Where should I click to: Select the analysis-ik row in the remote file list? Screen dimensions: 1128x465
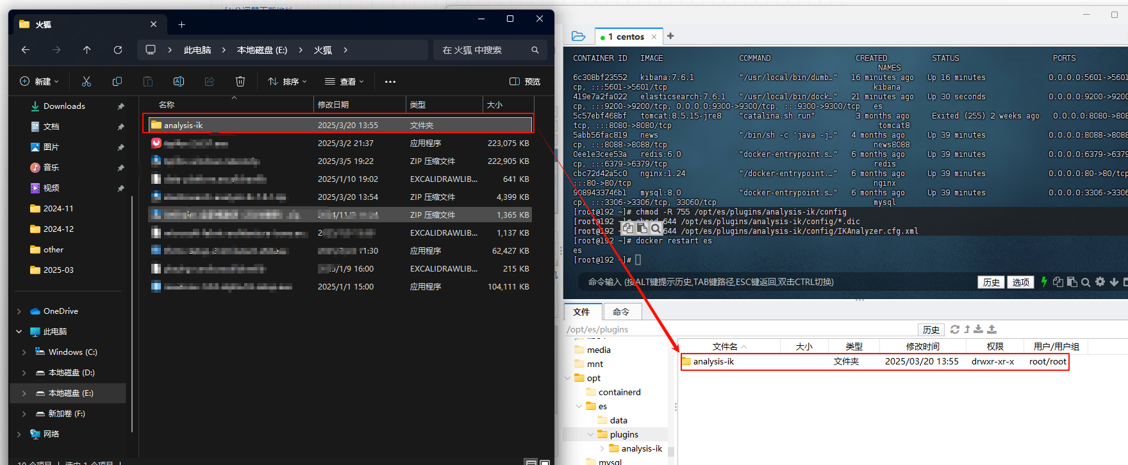tap(874, 361)
